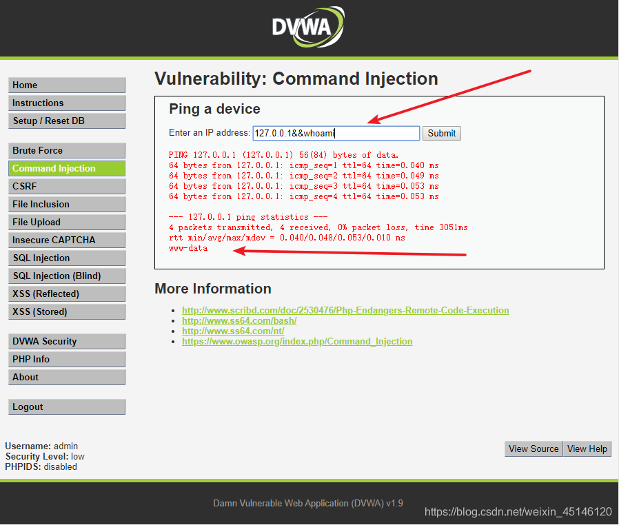Select Command Injection in sidebar
The image size is (619, 525).
click(x=67, y=168)
